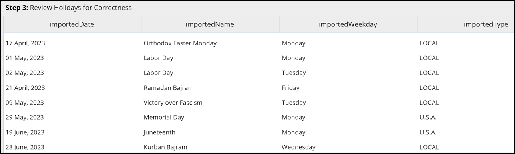Select the U.S.A. type for Memorial Day

point(428,117)
